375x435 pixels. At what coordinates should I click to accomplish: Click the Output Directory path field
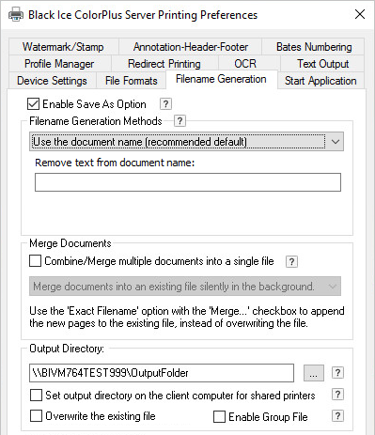tap(162, 373)
